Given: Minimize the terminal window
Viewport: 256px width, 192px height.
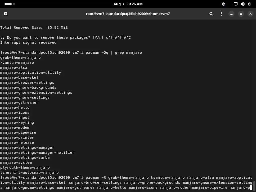Looking at the screenshot, I should [x=231, y=14].
